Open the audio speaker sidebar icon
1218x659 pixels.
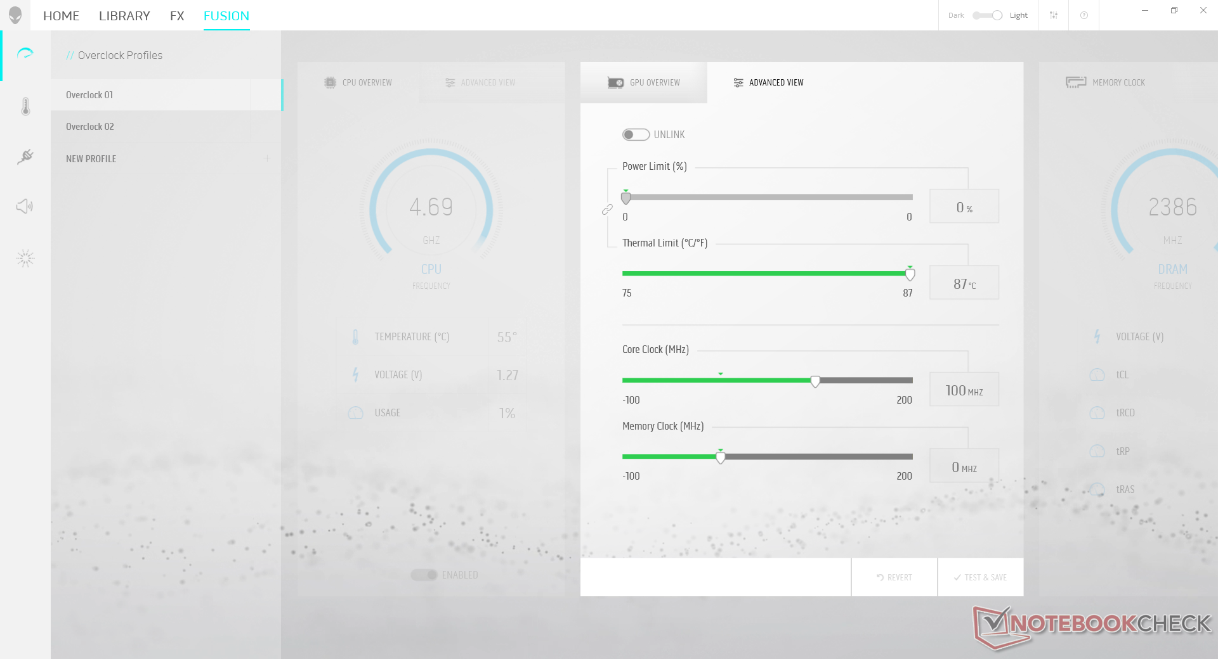click(25, 207)
